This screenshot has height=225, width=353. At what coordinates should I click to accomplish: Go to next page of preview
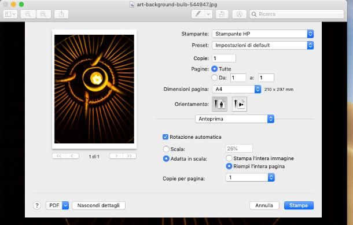[x=116, y=156]
